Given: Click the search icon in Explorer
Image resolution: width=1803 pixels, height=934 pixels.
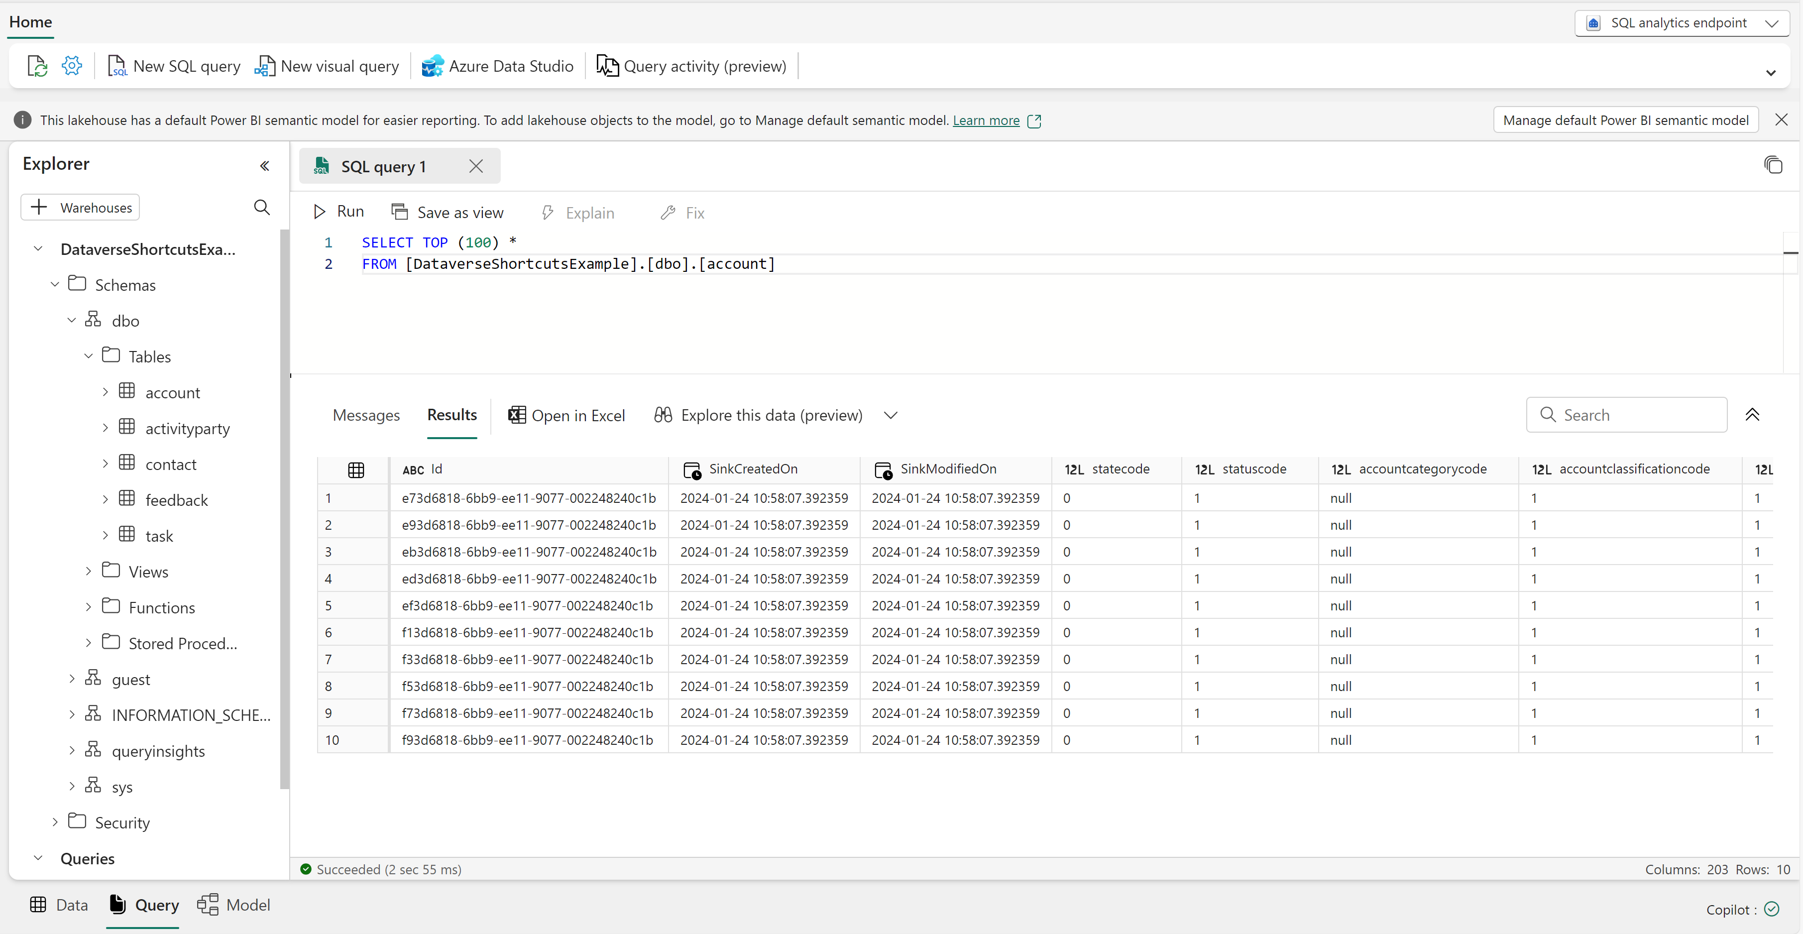Looking at the screenshot, I should tap(262, 207).
